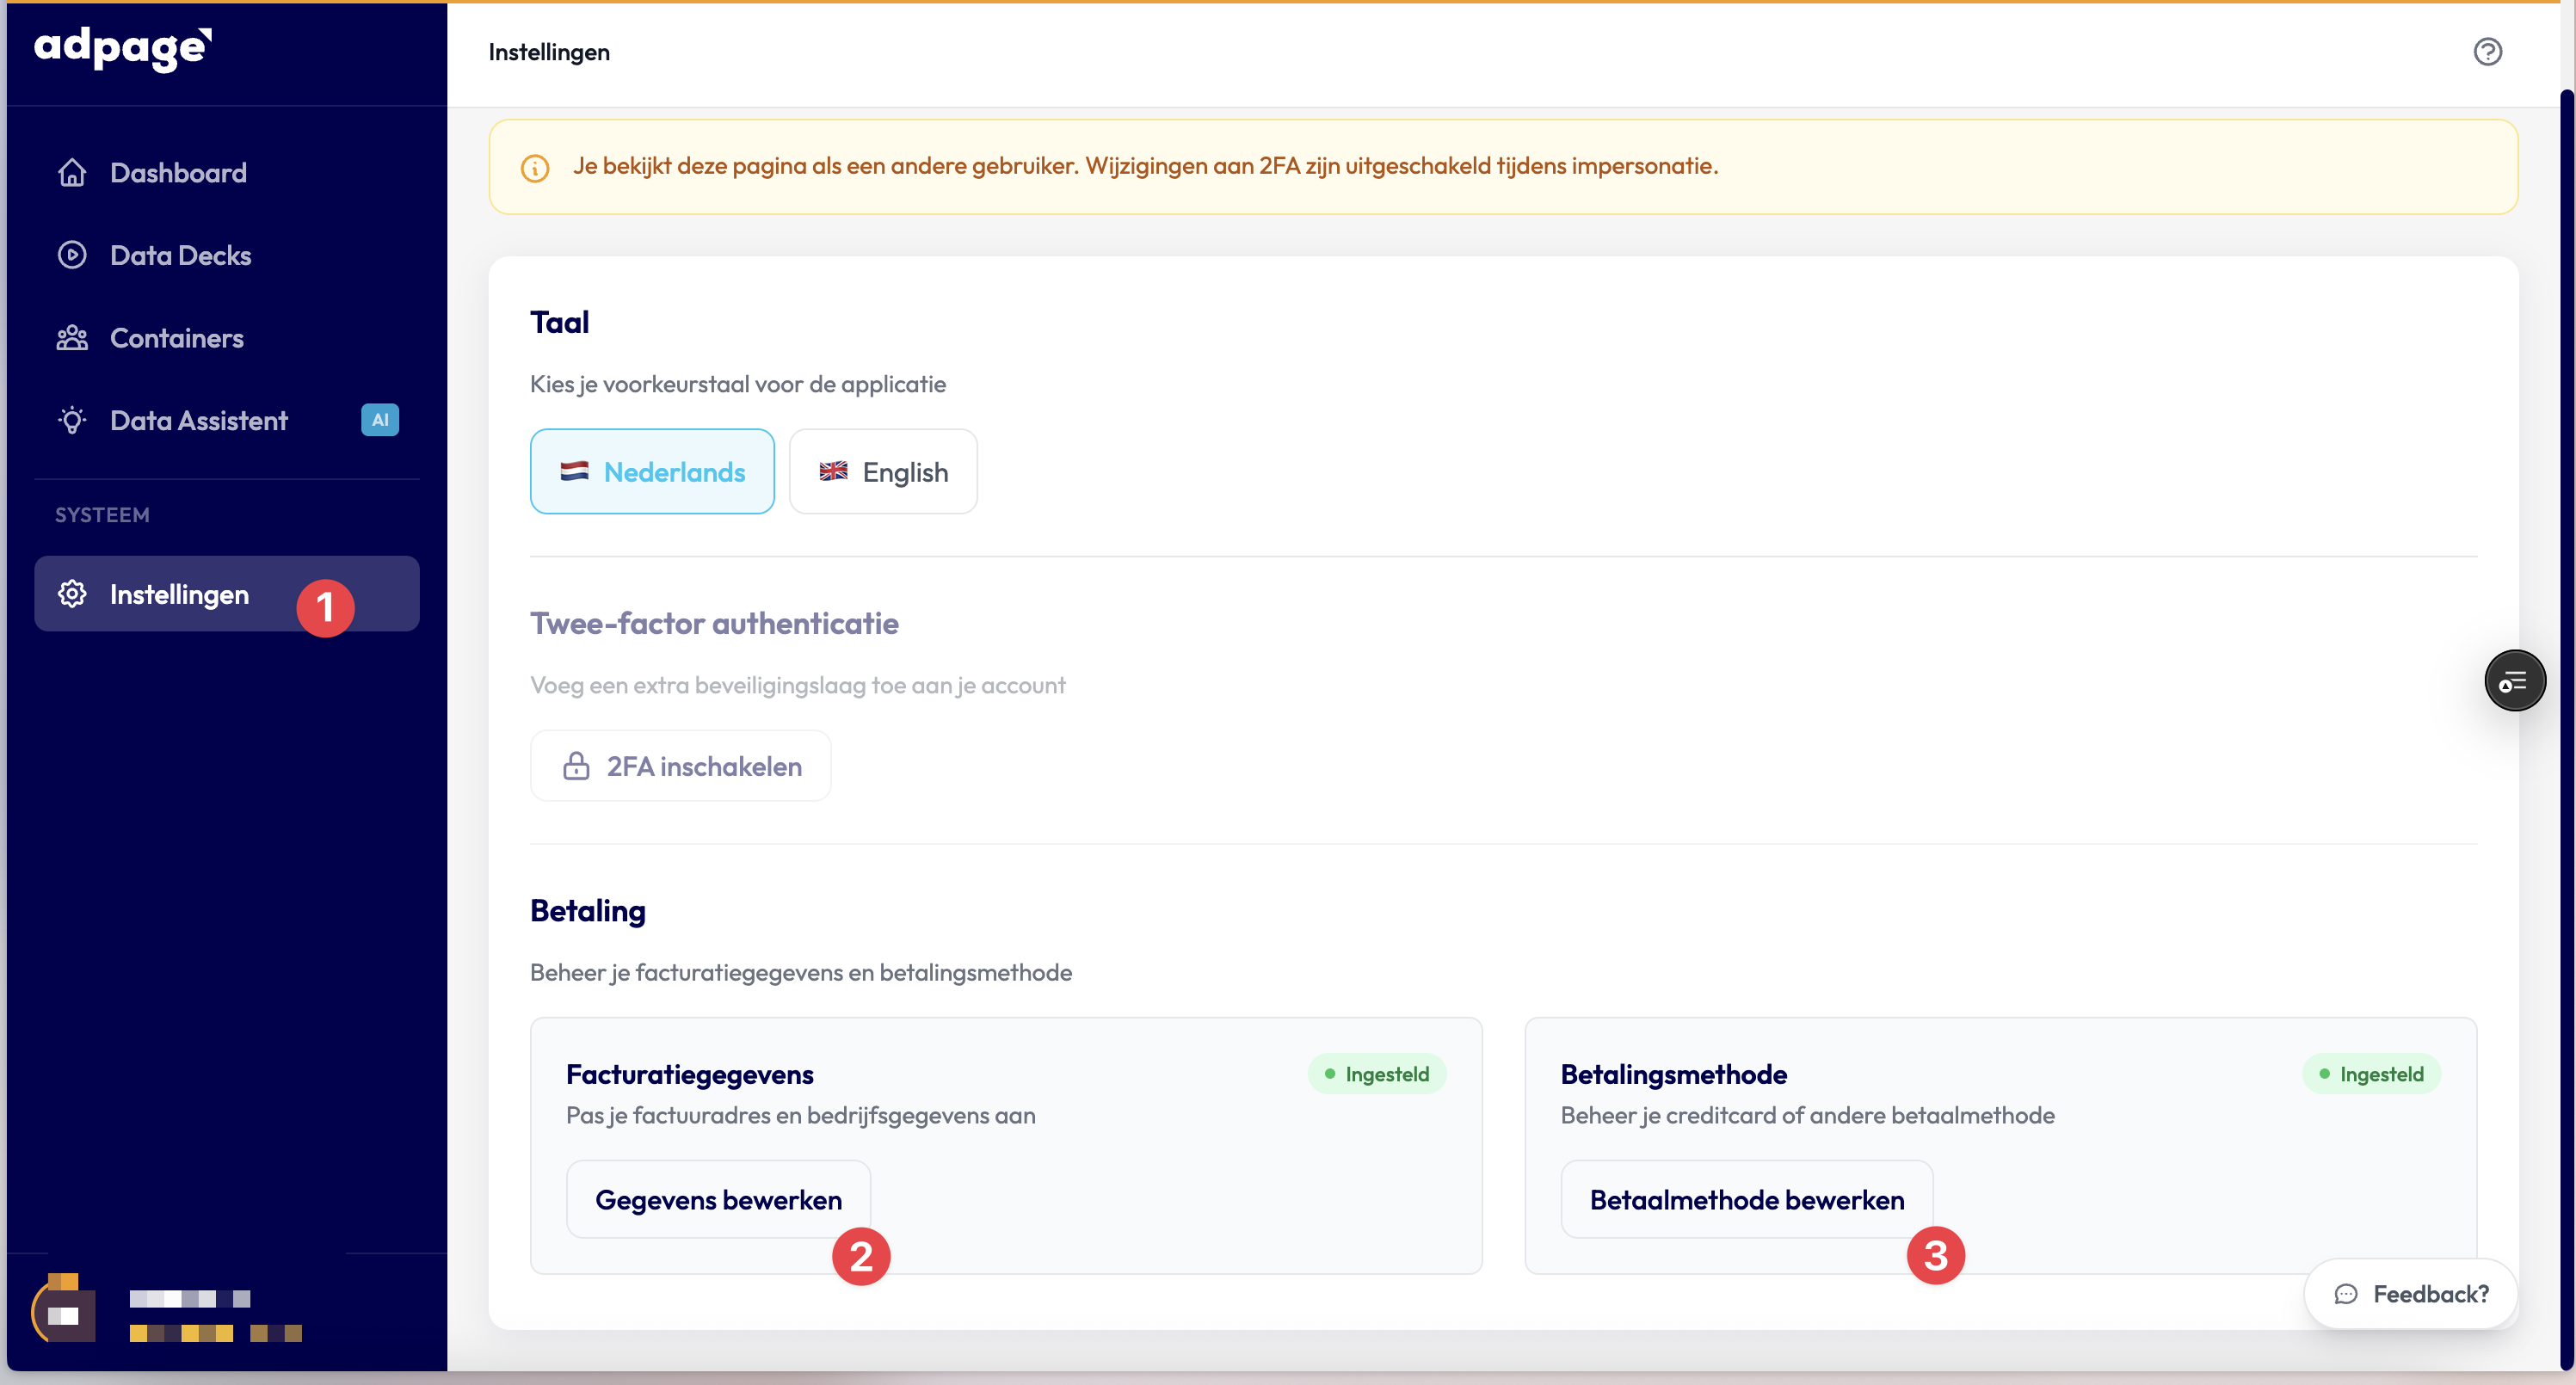Click the AI badge next to Data Assistent
Screen dimensions: 2576x1385
tap(379, 420)
